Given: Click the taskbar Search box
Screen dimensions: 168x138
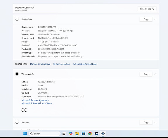Looking at the screenshot, I should [x=45, y=134].
